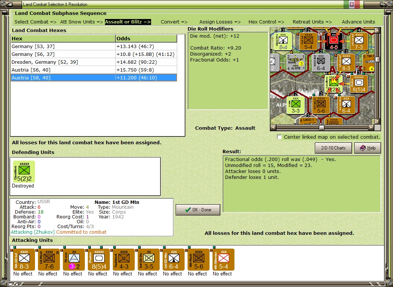Click the 76 mm artillery 3-2 unit

[74, 260]
